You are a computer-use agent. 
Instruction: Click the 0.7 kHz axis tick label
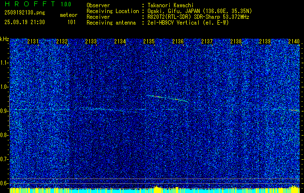[x=4, y=159]
